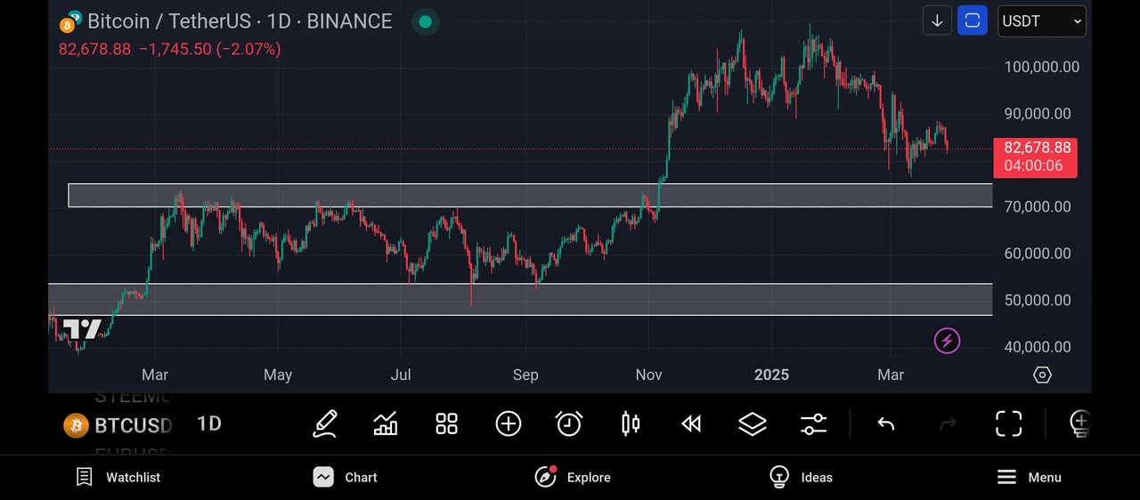
Task: Open the indicators chart icon
Action: [386, 423]
